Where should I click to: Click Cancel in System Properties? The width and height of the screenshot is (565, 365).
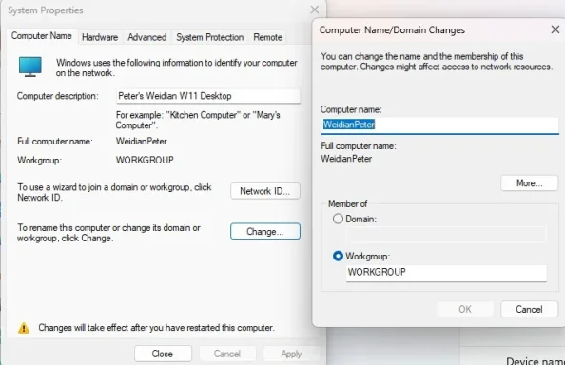pos(227,354)
